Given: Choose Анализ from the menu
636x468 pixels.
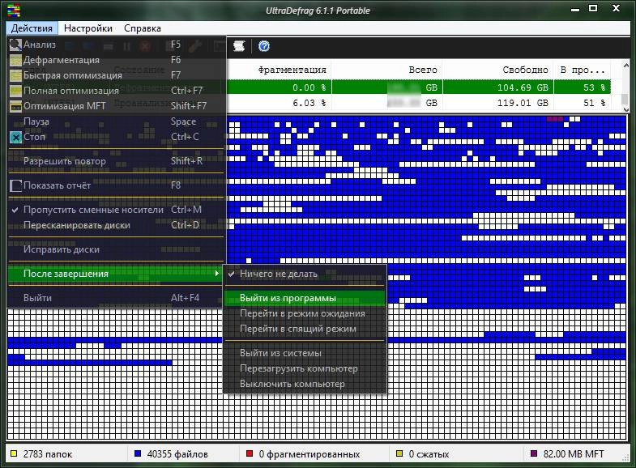Looking at the screenshot, I should pyautogui.click(x=116, y=45).
